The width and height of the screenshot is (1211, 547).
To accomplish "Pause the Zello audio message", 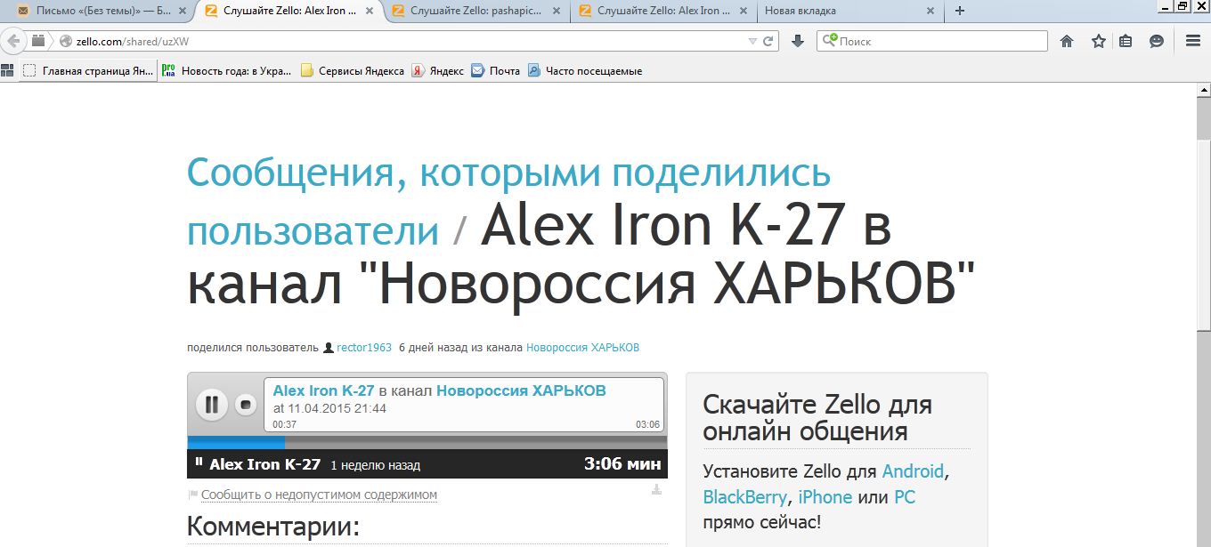I will tap(211, 405).
